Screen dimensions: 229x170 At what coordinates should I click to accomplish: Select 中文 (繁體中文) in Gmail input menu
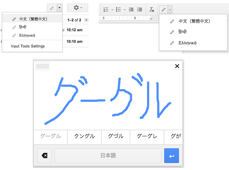tap(32, 19)
